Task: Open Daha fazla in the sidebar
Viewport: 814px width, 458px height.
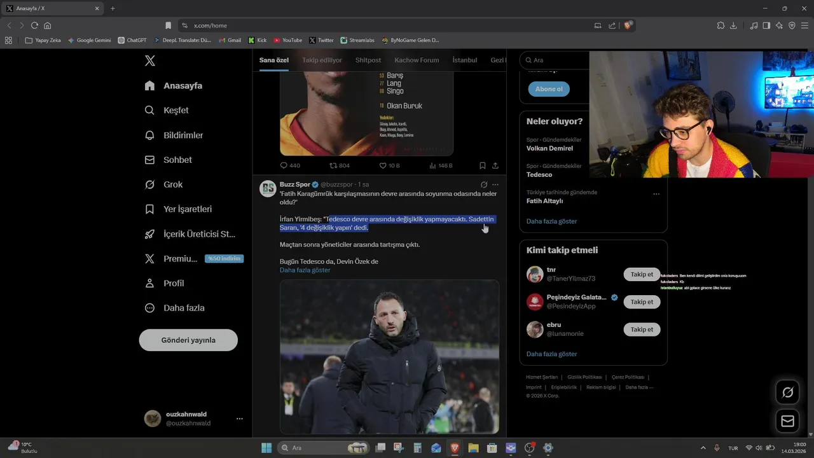Action: pyautogui.click(x=175, y=308)
